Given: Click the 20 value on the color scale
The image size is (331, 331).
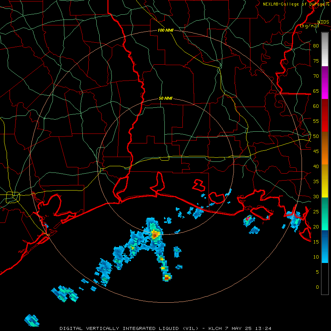Looking at the screenshot, I should pyautogui.click(x=316, y=227).
